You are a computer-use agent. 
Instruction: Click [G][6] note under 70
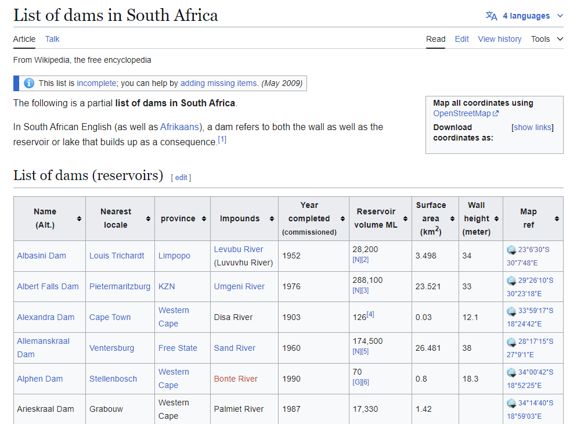click(360, 382)
